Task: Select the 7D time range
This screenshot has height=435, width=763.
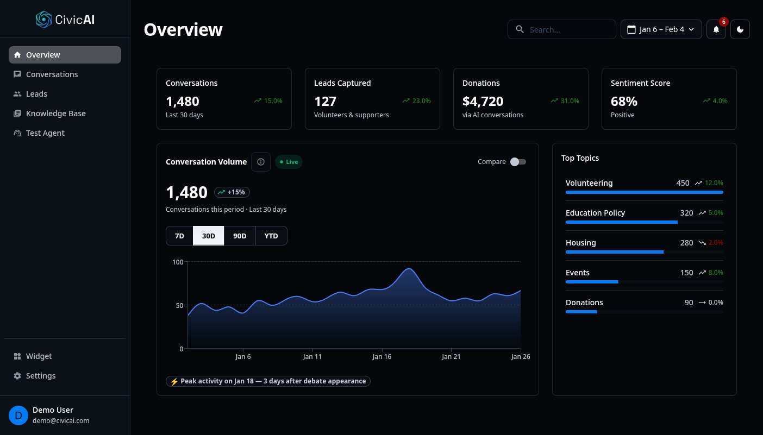Action: pos(179,236)
